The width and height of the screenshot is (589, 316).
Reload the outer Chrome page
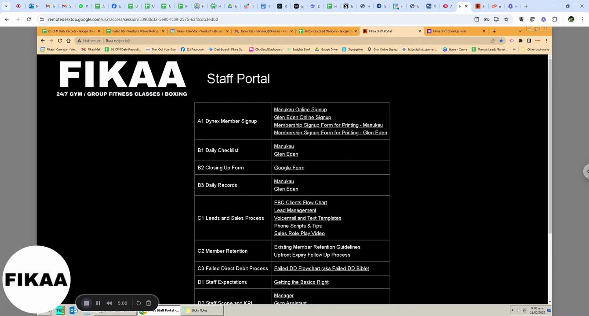pyautogui.click(x=29, y=19)
